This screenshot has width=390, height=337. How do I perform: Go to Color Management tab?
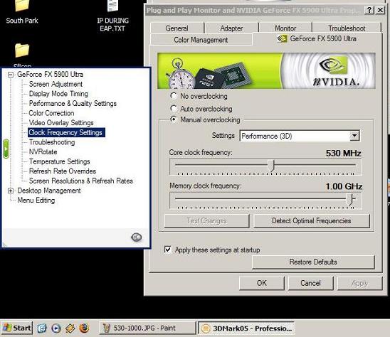(201, 40)
